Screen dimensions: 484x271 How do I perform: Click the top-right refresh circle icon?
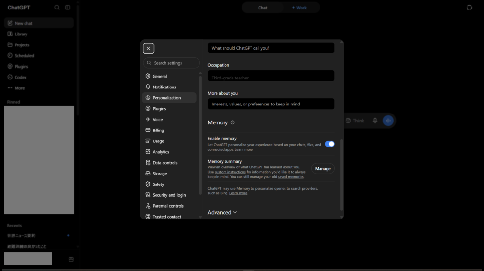click(x=469, y=8)
